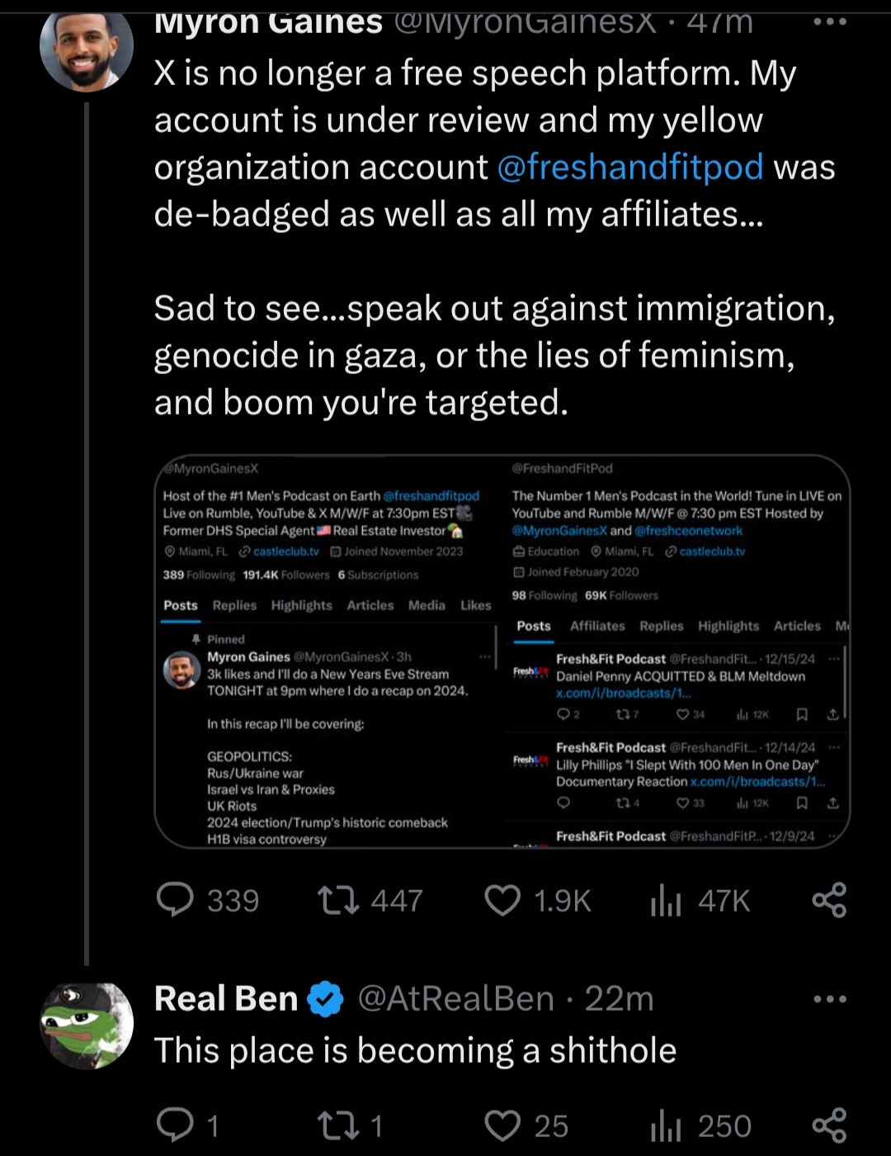Open Real Ben's Pepe avatar
Viewport: 891px width, 1156px height.
pos(87,1026)
